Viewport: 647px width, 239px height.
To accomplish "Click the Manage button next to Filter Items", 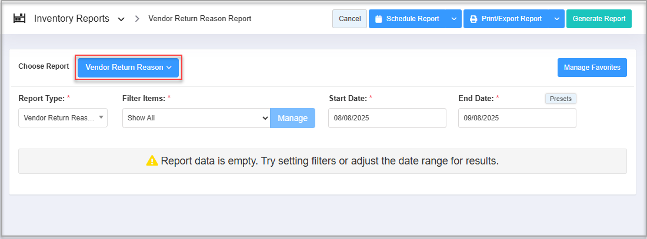I will click(x=292, y=118).
